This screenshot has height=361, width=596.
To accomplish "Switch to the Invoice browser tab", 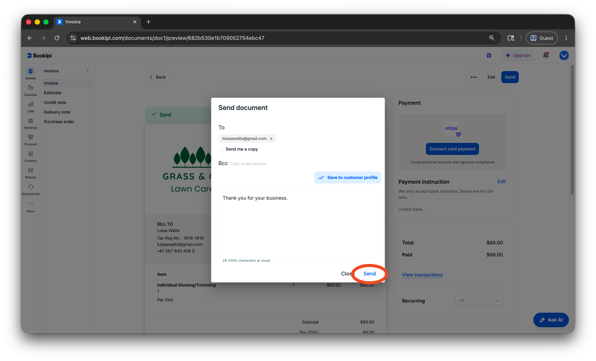I will (97, 22).
